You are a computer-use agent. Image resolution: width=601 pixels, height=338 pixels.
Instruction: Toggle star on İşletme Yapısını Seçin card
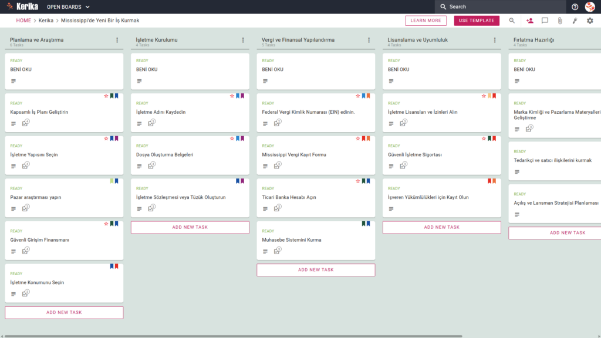(106, 138)
